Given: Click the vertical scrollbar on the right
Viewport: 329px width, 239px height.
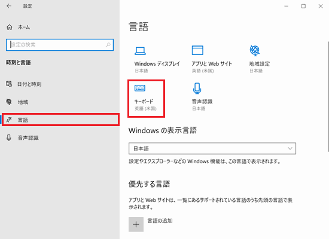Looking at the screenshot, I should point(328,96).
